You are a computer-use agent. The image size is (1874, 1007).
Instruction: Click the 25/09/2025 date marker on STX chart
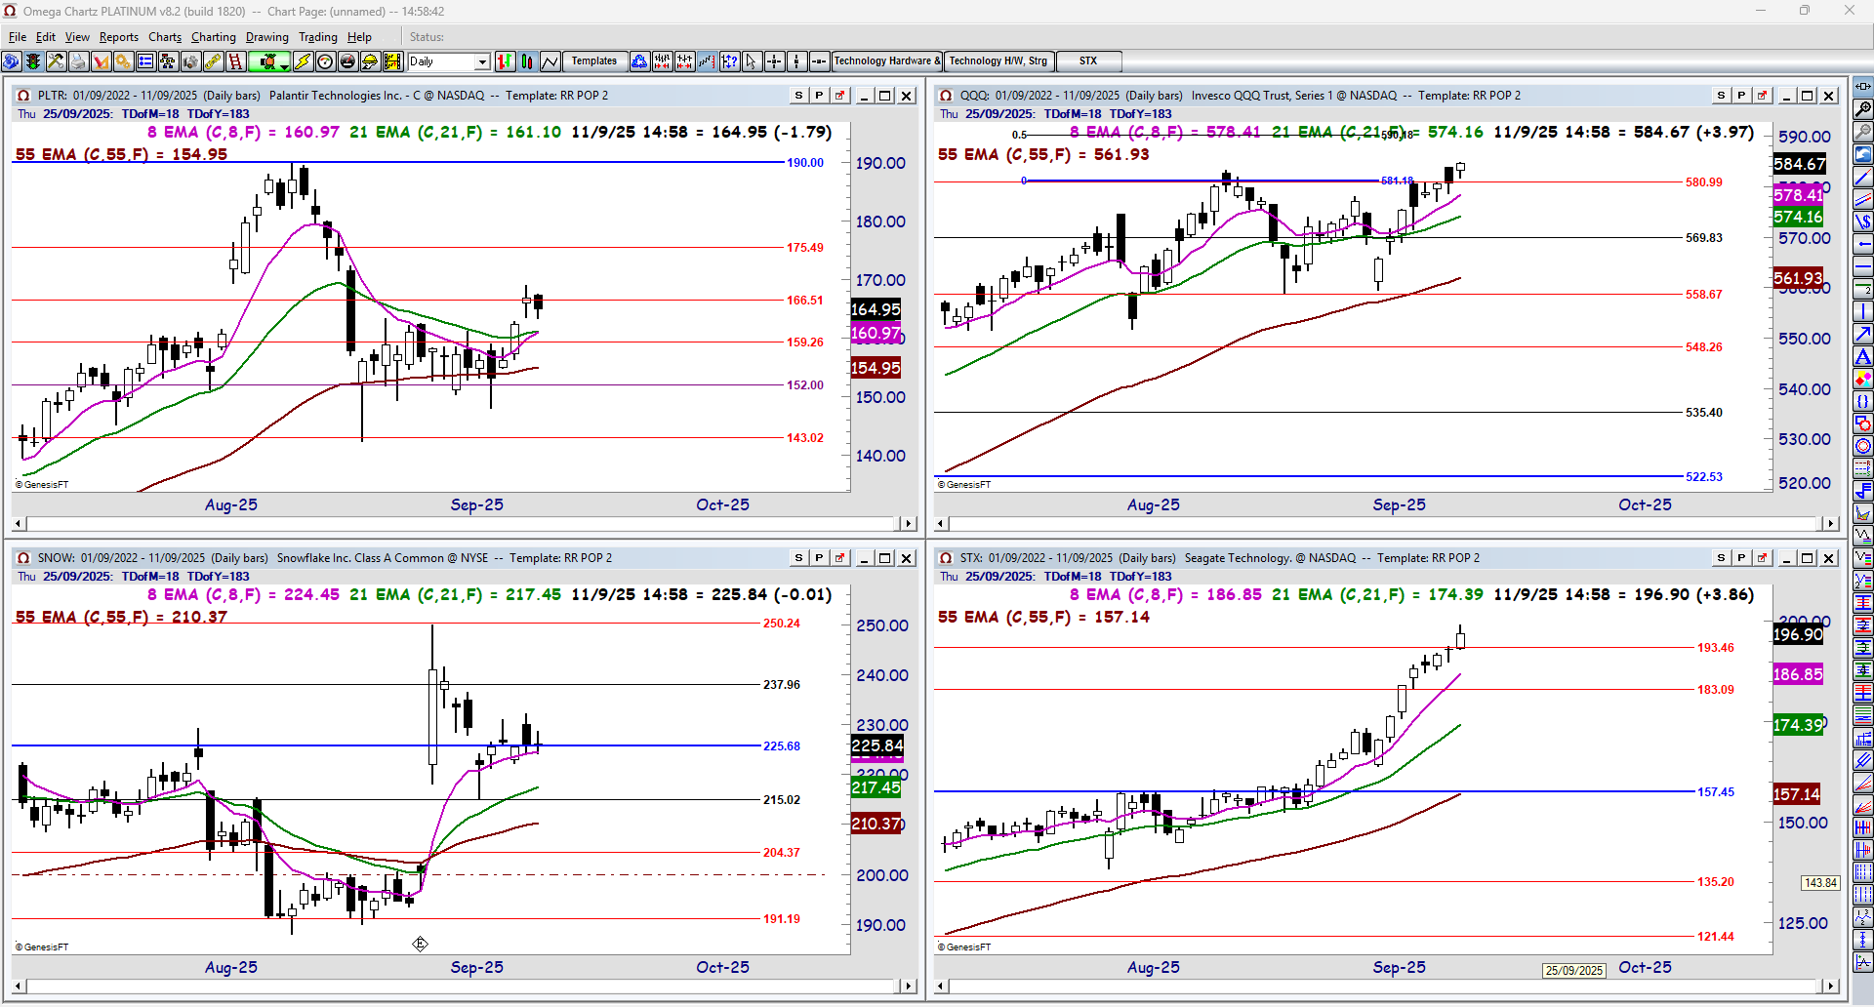pos(1574,971)
